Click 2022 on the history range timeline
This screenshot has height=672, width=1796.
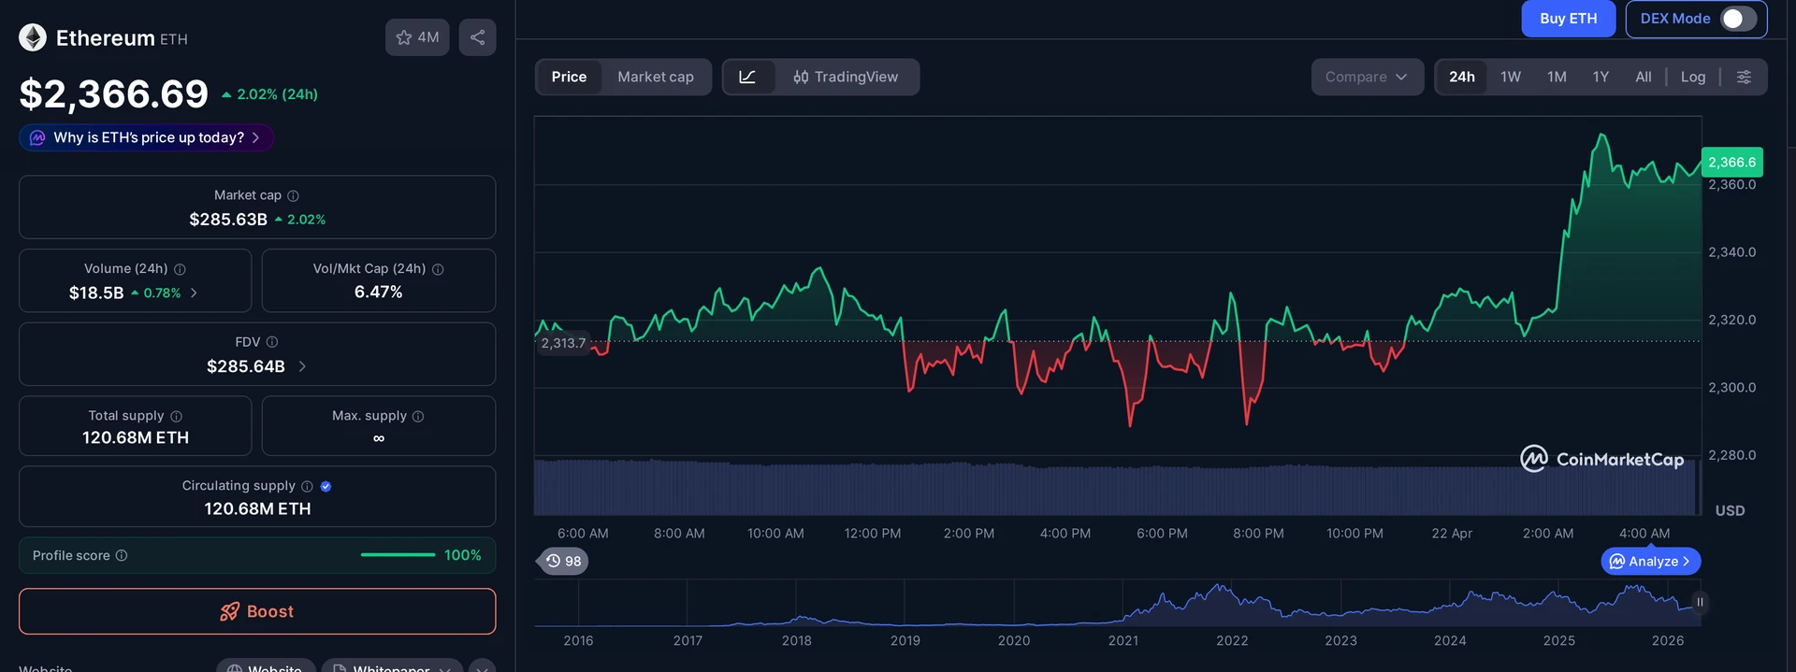tap(1232, 640)
